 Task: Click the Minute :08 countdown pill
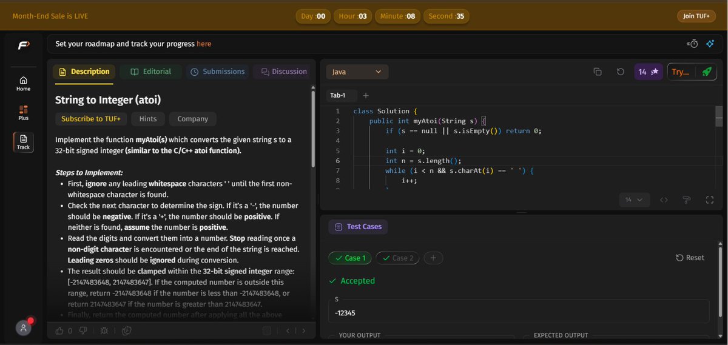pos(397,16)
